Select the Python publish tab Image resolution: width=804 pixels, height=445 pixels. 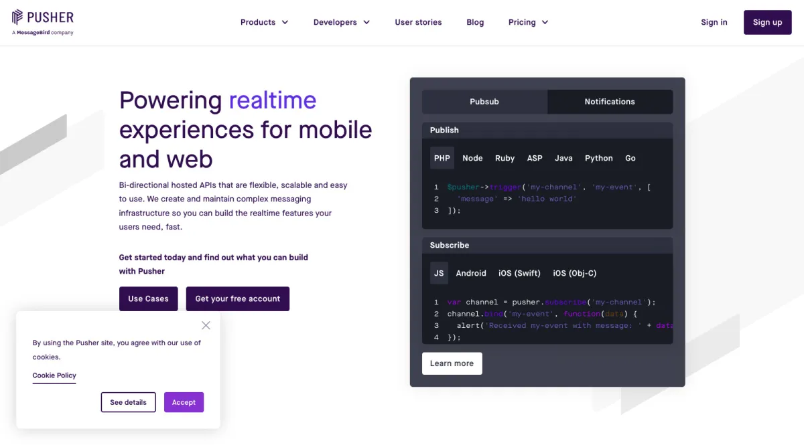tap(598, 158)
